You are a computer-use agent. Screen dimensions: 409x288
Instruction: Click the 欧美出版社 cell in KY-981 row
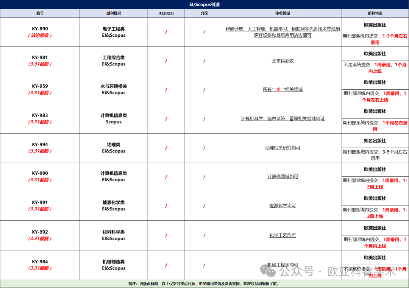point(375,54)
